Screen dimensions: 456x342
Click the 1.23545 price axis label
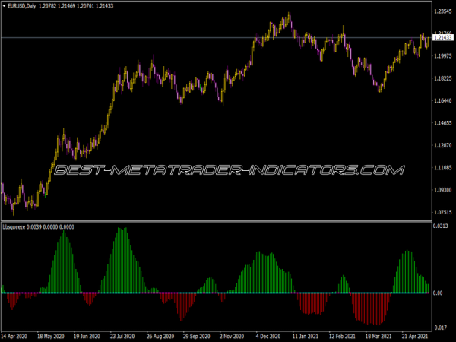tap(442, 11)
